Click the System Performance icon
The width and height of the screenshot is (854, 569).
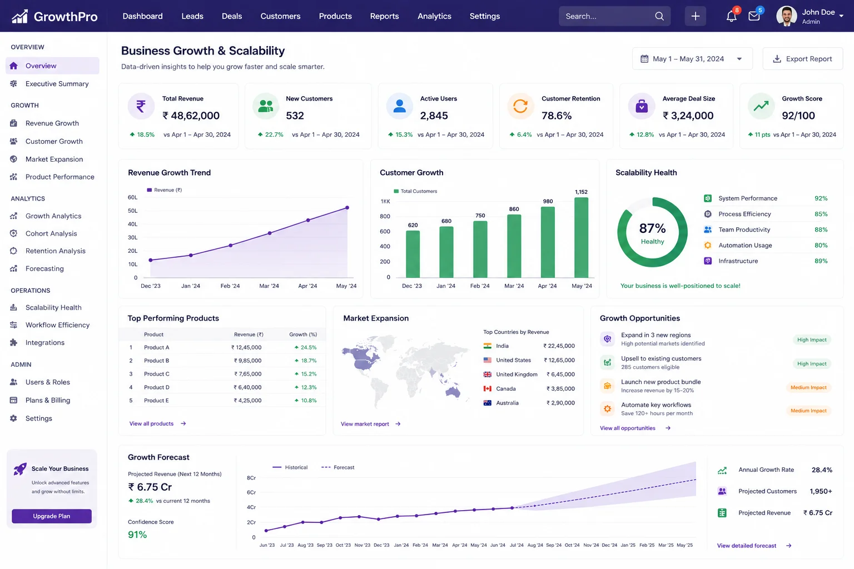708,198
